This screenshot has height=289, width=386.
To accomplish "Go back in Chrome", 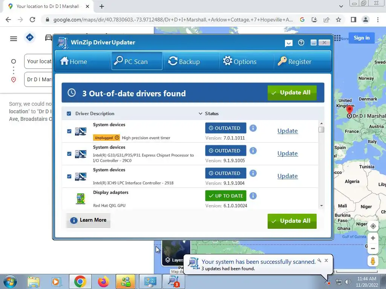I will pyautogui.click(x=8, y=20).
